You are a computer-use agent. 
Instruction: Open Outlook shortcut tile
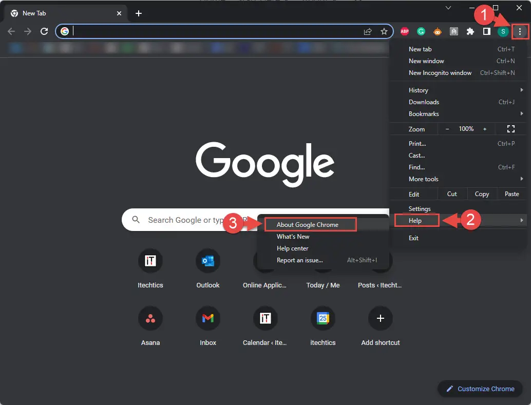pyautogui.click(x=207, y=268)
